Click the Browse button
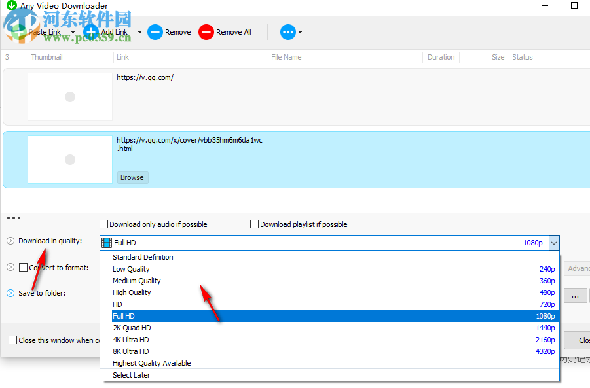The image size is (590, 388). (x=132, y=177)
